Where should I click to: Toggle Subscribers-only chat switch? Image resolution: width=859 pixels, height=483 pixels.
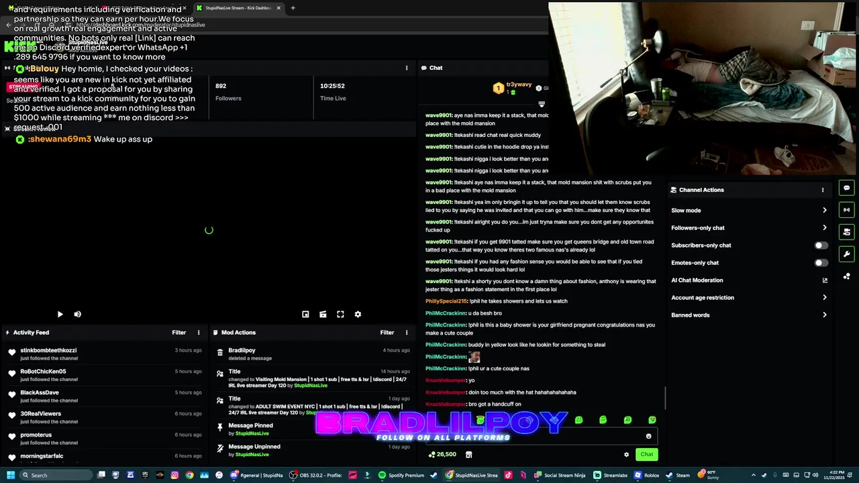[x=821, y=246]
